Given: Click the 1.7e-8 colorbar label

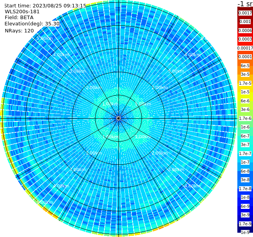Looking at the screenshot, I should [x=245, y=189].
